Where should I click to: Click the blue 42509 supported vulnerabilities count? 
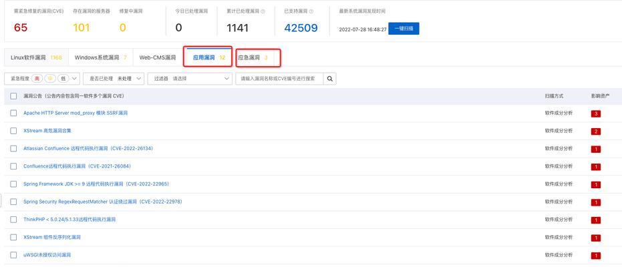click(301, 28)
